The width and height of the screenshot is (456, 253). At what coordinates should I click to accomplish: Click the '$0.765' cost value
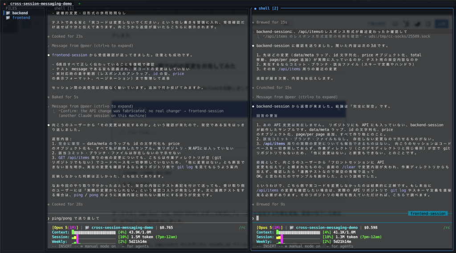click(167, 228)
